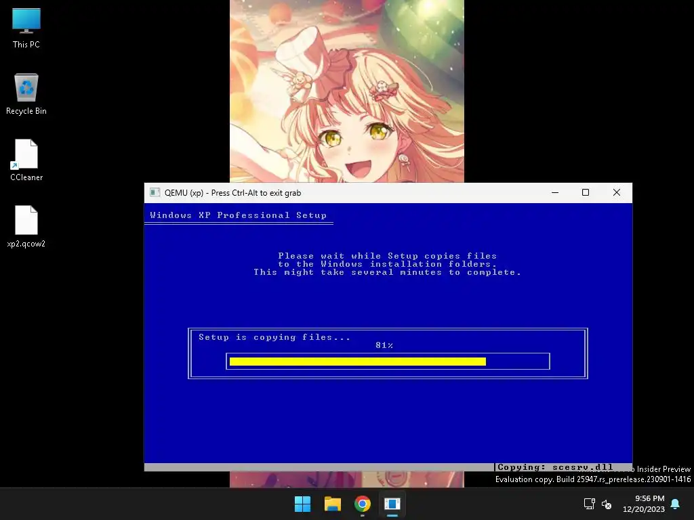Close the QEMU (xp) window
Screen dimensions: 694x520
pos(617,192)
